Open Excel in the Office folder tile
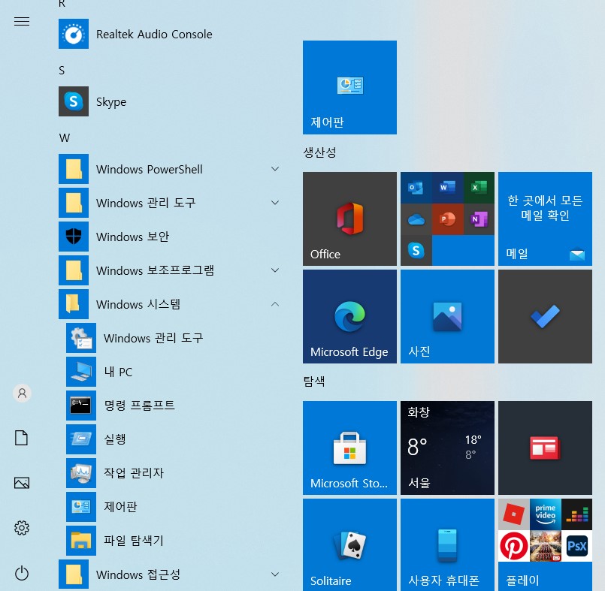The image size is (605, 591). [479, 188]
